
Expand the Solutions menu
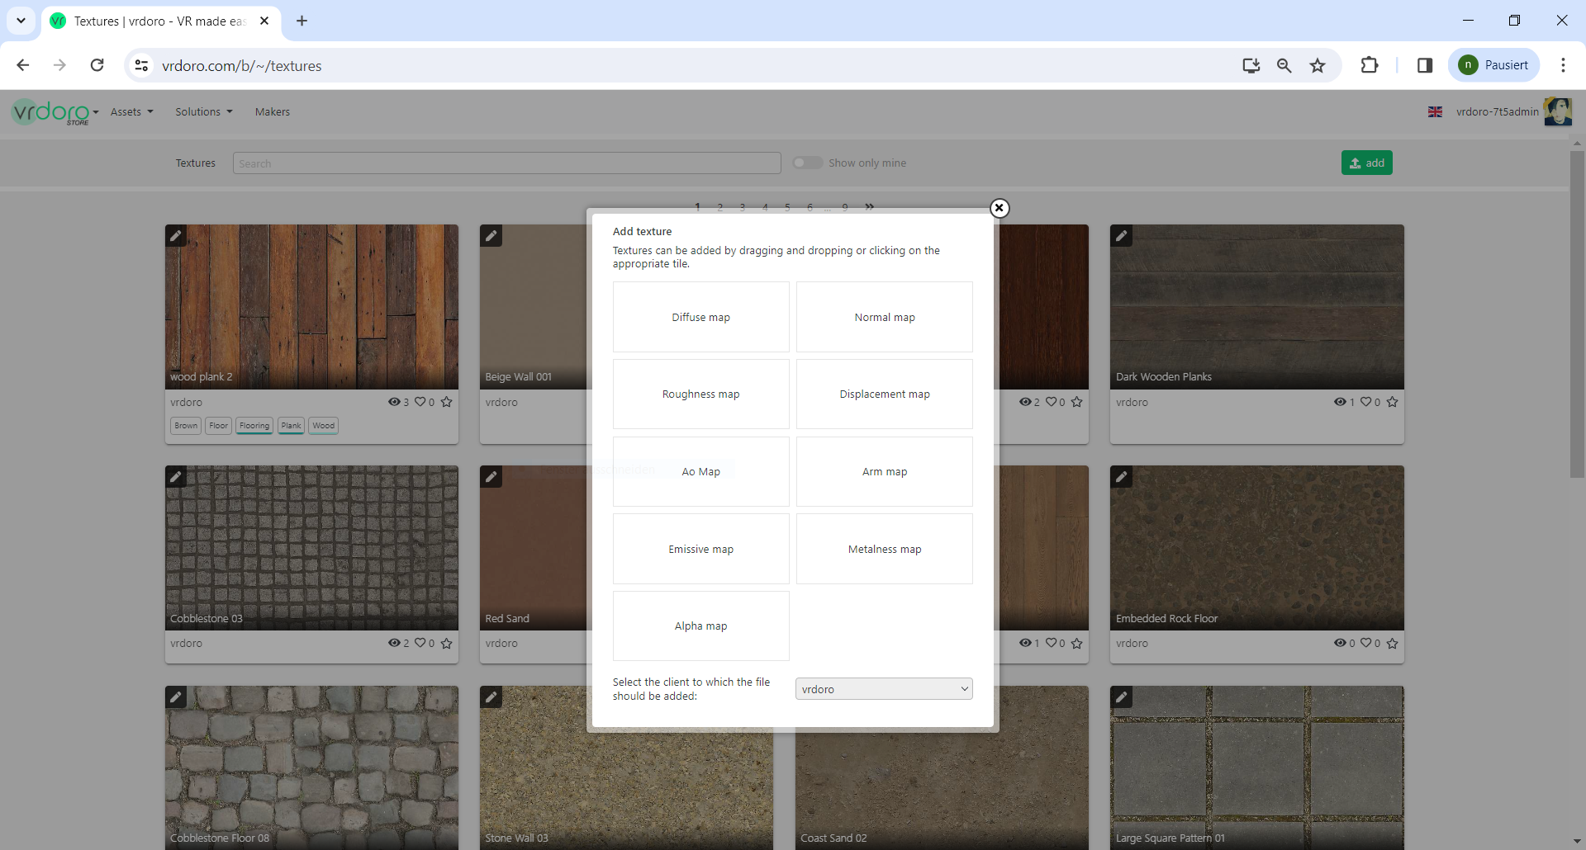click(x=203, y=112)
